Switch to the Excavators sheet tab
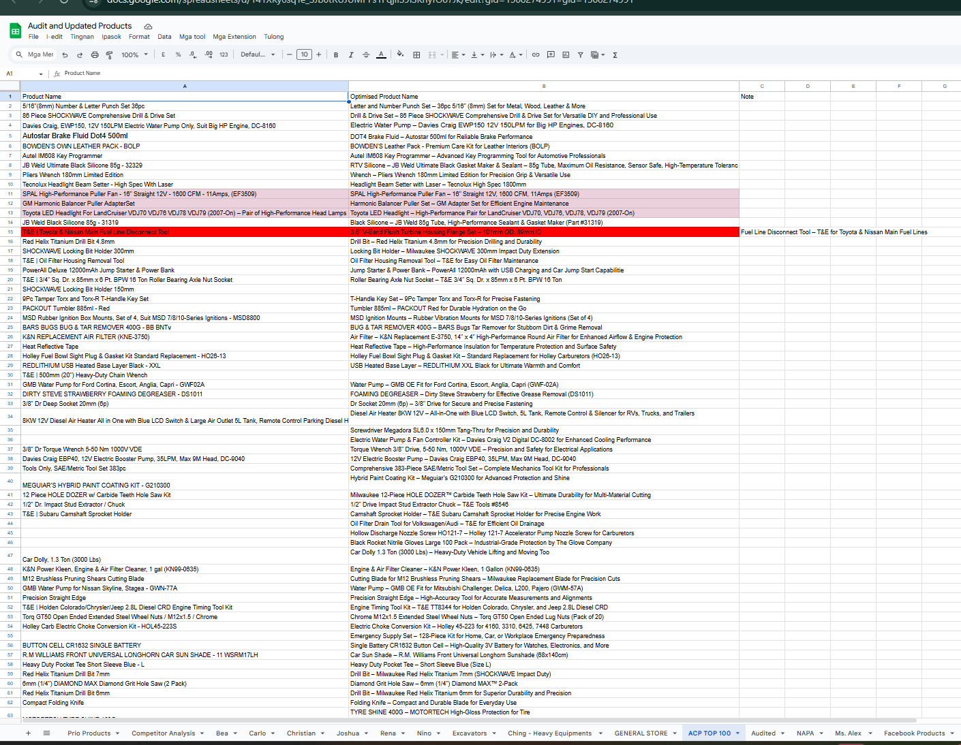The height and width of the screenshot is (745, 961). tap(470, 733)
